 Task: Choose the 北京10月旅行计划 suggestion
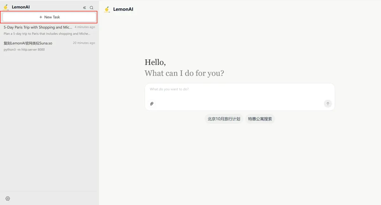click(224, 119)
